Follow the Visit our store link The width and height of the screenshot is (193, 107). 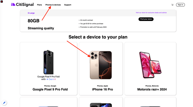151,13
